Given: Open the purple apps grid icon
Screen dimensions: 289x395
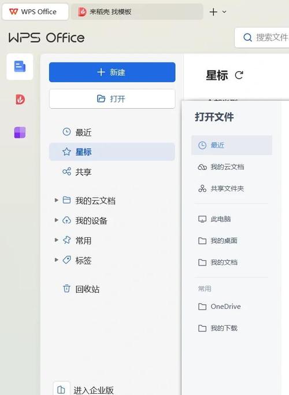Looking at the screenshot, I should click(20, 132).
